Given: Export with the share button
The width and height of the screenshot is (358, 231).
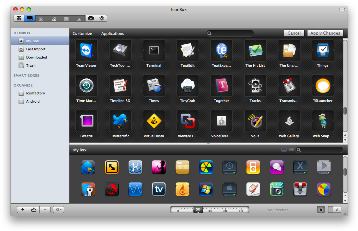Looking at the screenshot, I should (34, 210).
